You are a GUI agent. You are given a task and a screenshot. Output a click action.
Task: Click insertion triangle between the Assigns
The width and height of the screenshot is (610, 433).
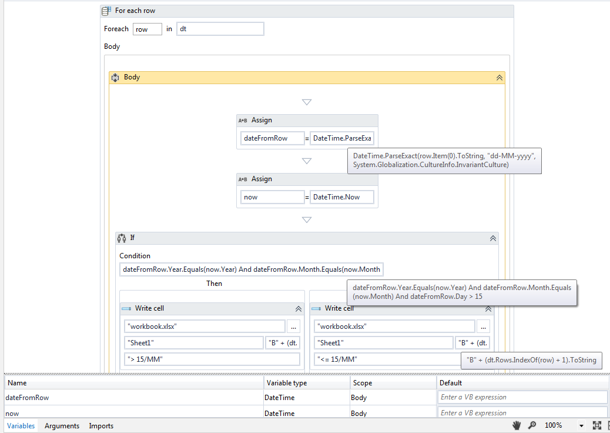(x=307, y=161)
